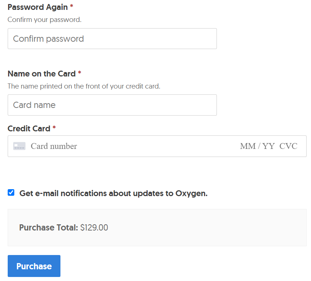Focus the Confirm password field
This screenshot has width=311, height=281.
pos(112,39)
